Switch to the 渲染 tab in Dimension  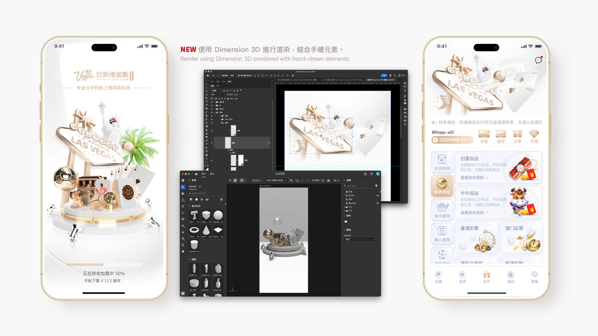tap(212, 174)
